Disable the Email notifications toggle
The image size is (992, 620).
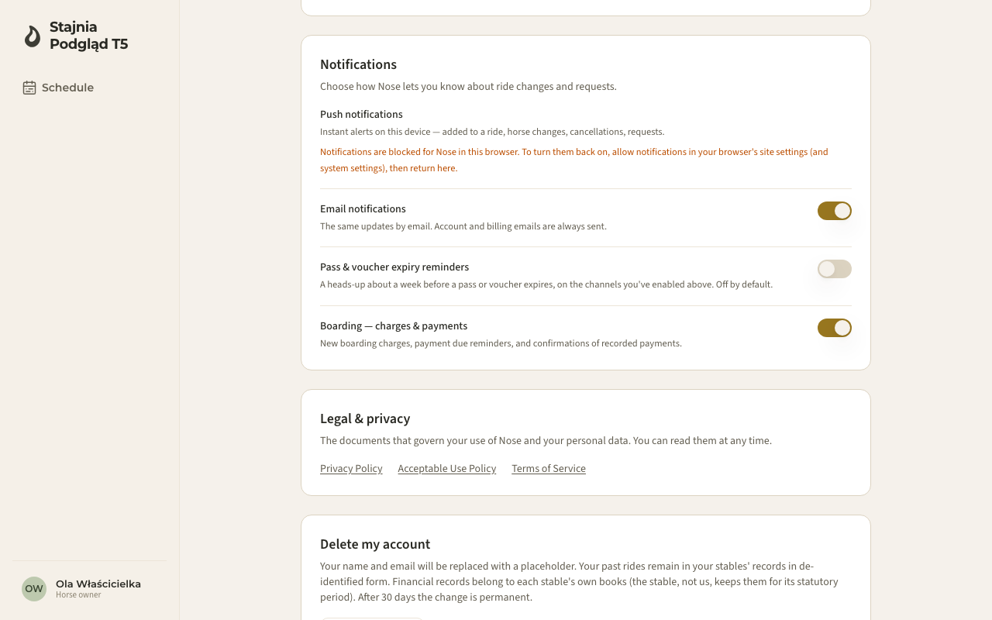click(x=835, y=211)
